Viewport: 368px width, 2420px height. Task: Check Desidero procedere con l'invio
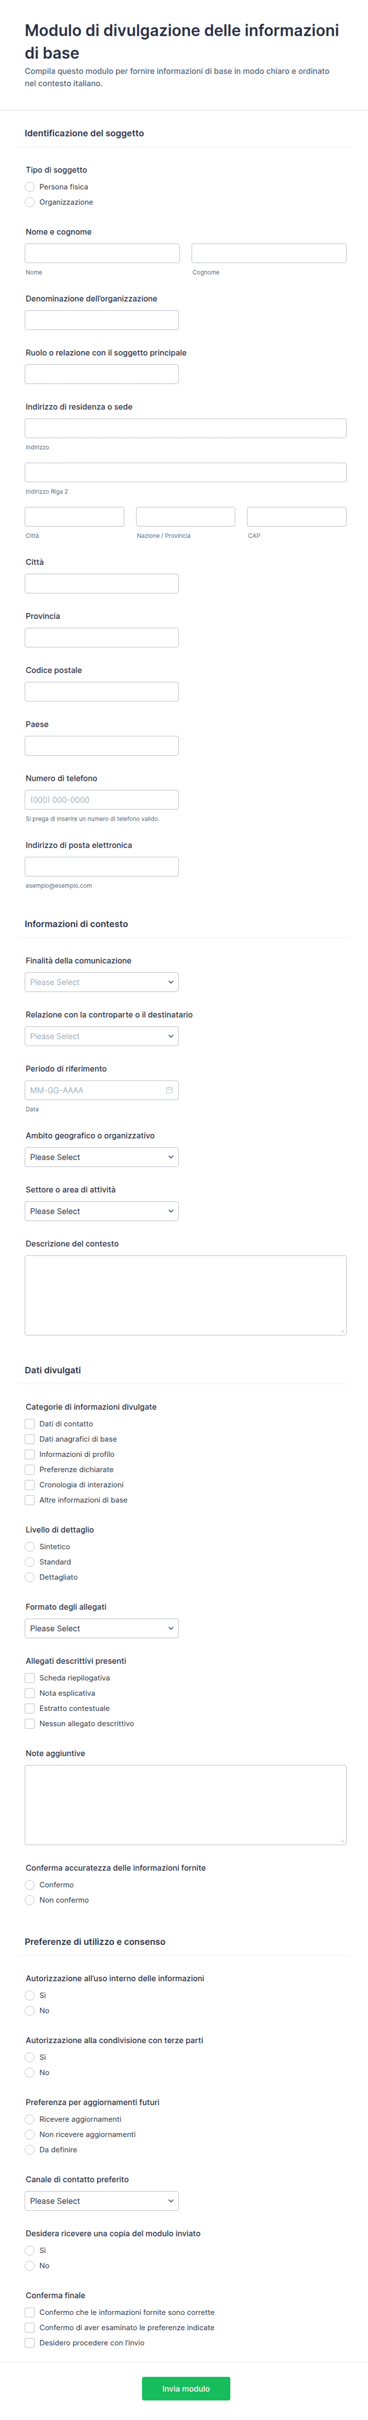click(x=30, y=2343)
